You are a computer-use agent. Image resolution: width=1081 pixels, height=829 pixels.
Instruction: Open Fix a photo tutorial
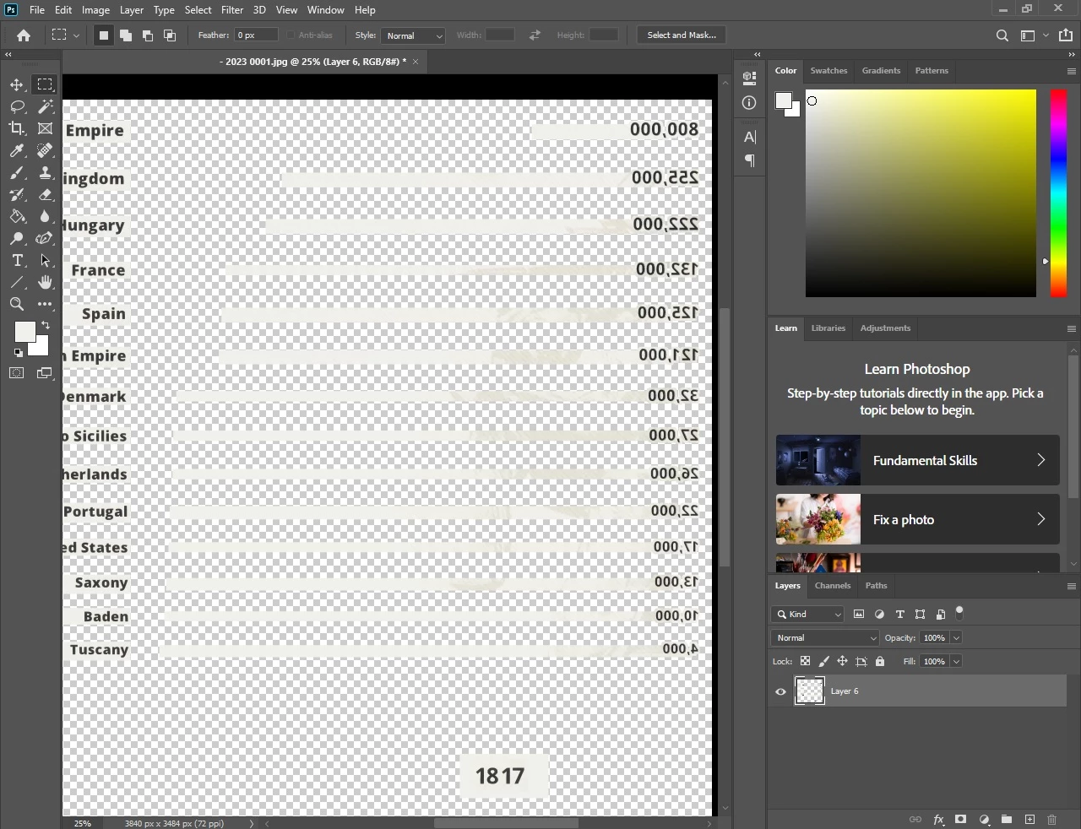[917, 519]
